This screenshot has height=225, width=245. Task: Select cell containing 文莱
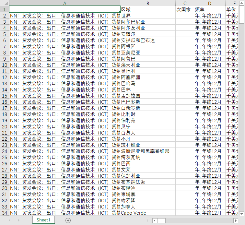point(148,170)
